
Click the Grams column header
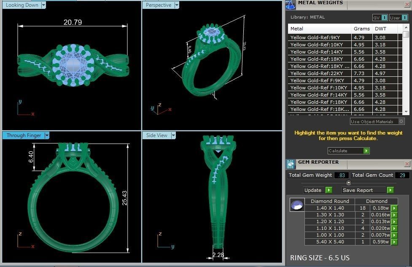pyautogui.click(x=362, y=29)
